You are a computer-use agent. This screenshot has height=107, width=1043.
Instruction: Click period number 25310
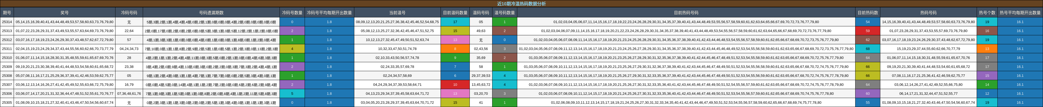pyautogui.click(x=7, y=58)
